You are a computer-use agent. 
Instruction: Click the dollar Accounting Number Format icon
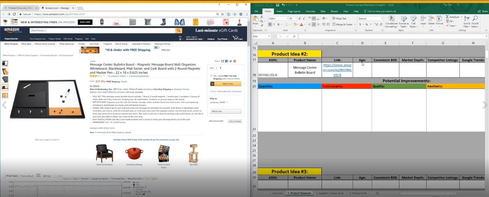361,24
